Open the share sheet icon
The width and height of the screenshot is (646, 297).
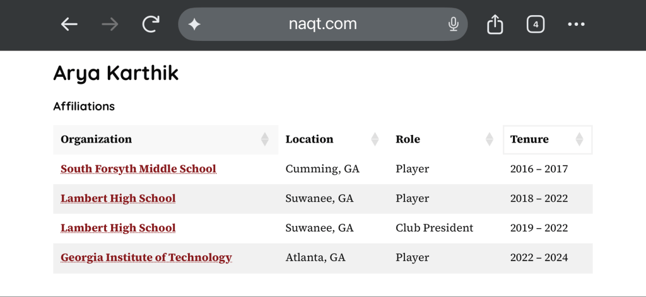click(495, 25)
